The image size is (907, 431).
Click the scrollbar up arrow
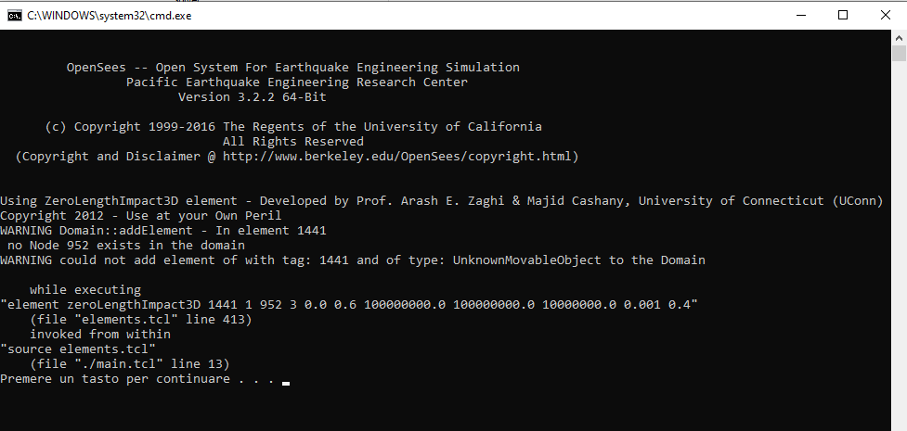(x=899, y=37)
